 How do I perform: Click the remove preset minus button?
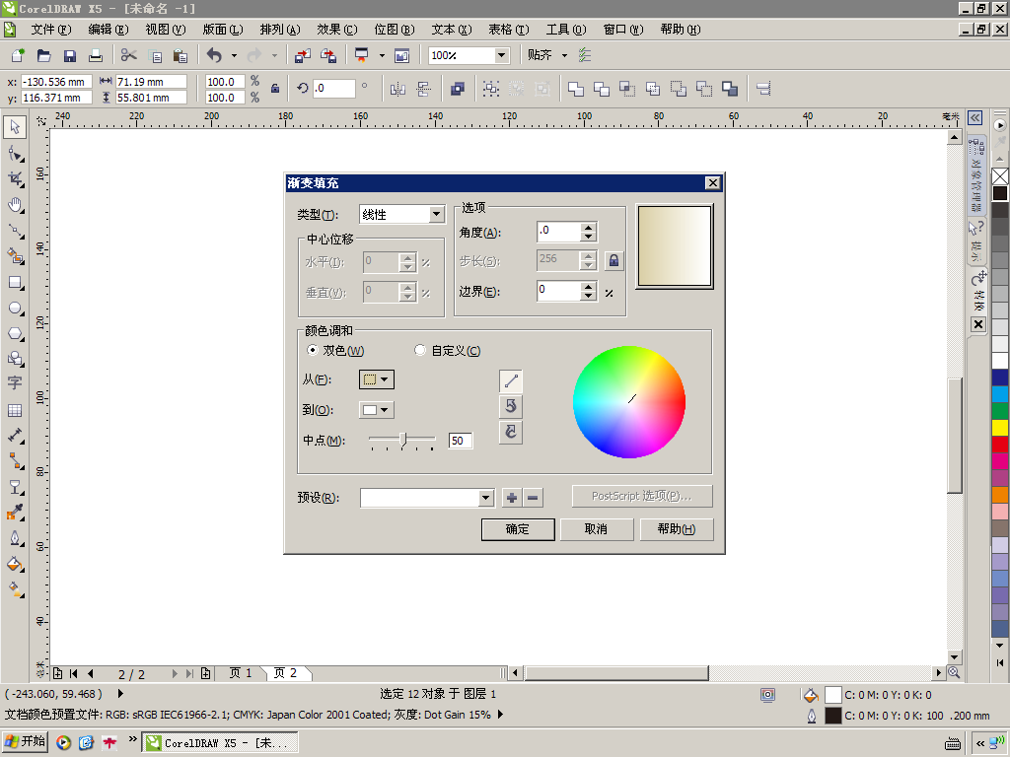click(x=533, y=498)
